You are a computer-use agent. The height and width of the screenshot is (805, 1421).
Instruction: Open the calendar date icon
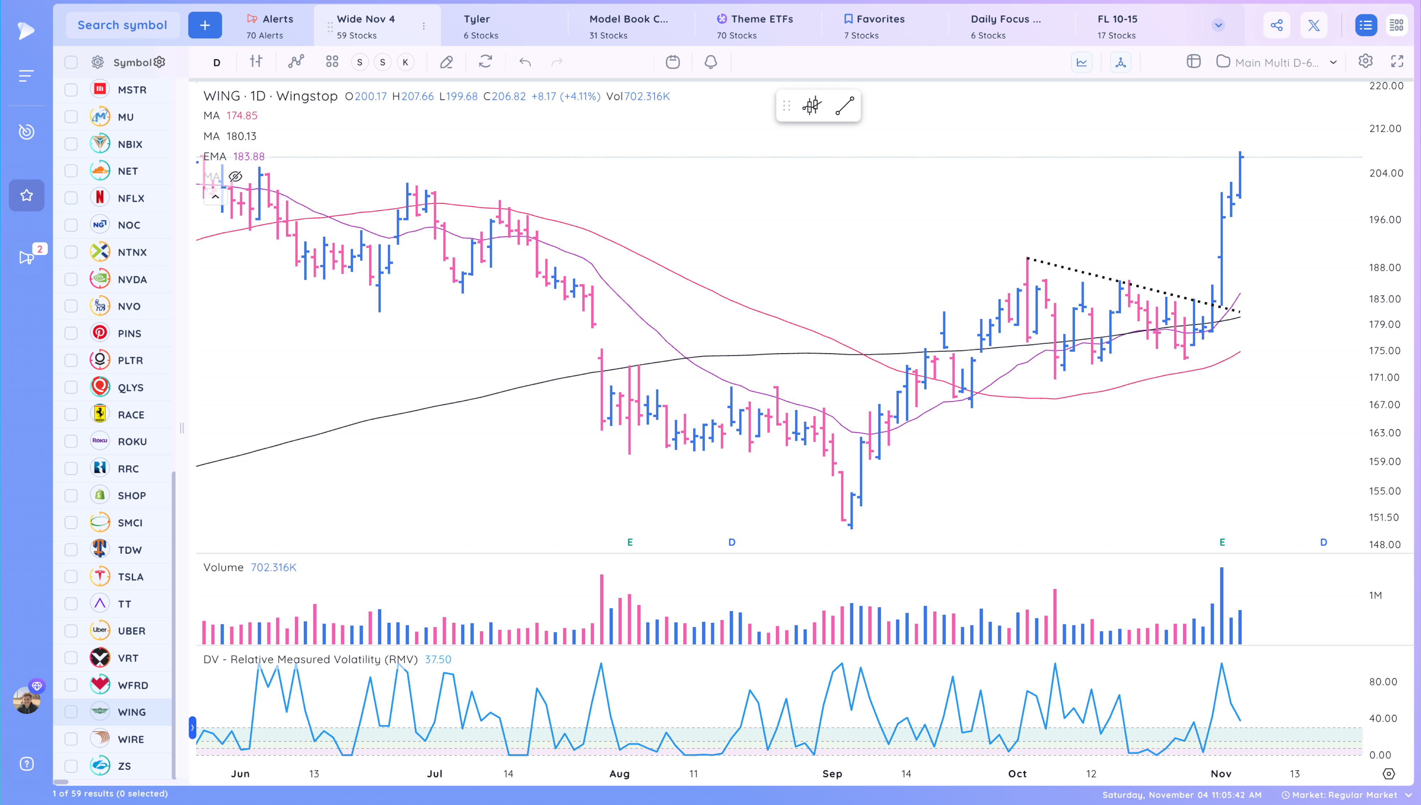tap(672, 62)
